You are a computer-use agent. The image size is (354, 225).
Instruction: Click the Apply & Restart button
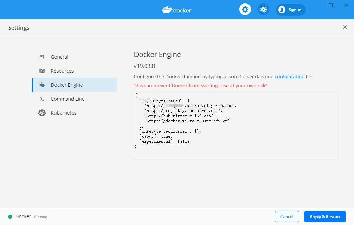[325, 216]
